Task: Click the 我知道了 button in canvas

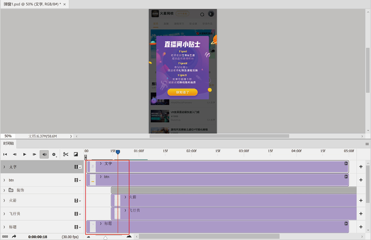Action: (183, 92)
